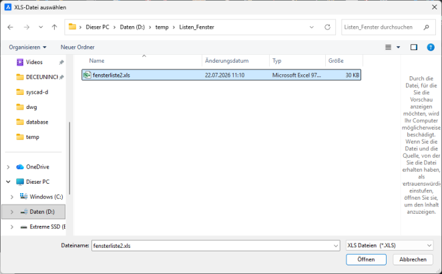Sort by Größe column header
Screen dimensions: 442x274
pyautogui.click(x=336, y=61)
